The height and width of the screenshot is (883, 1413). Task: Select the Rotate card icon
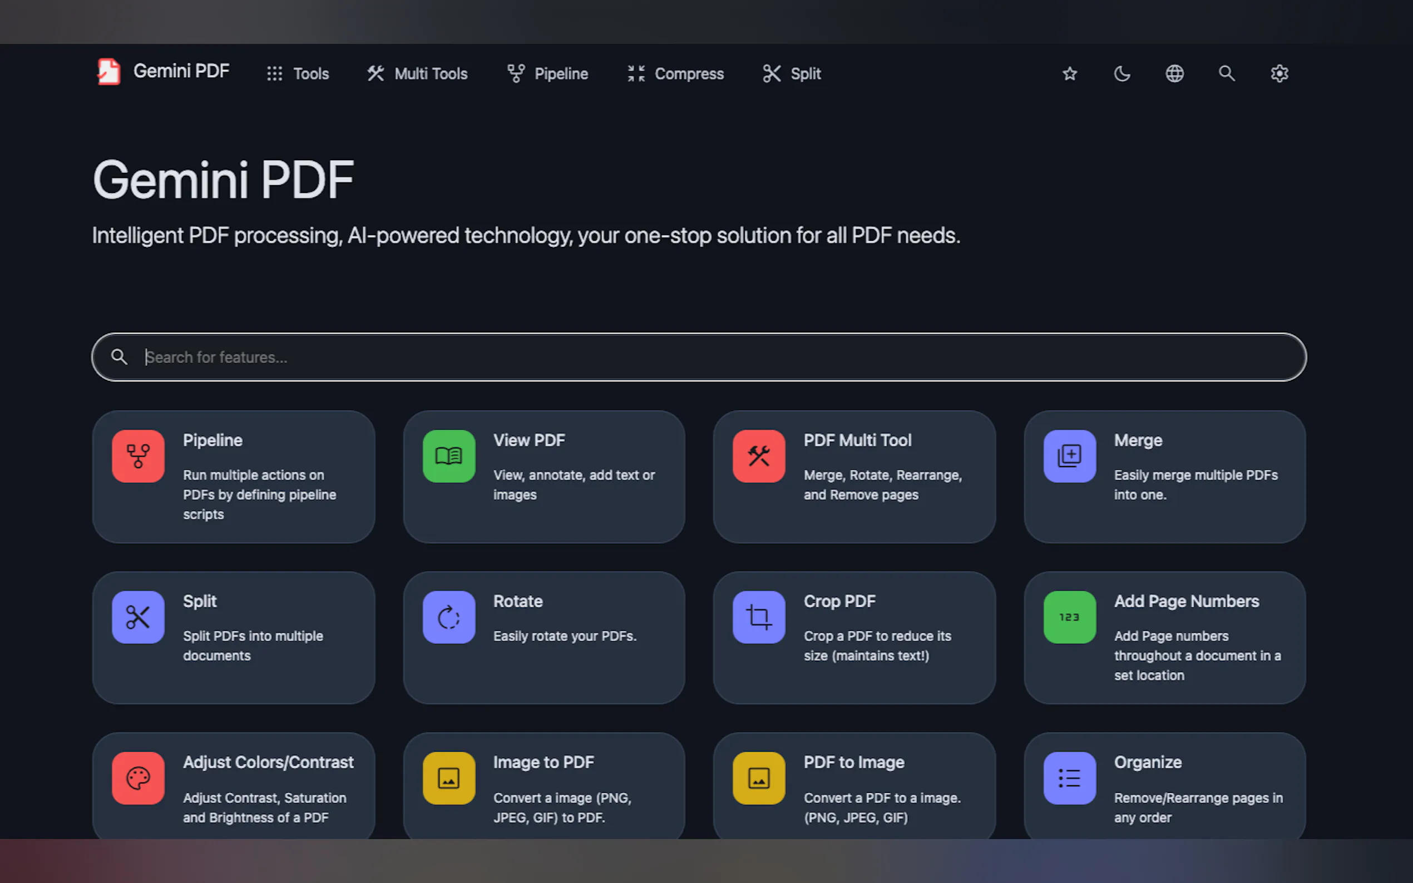click(448, 617)
